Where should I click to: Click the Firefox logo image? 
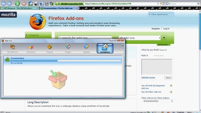(x=37, y=22)
